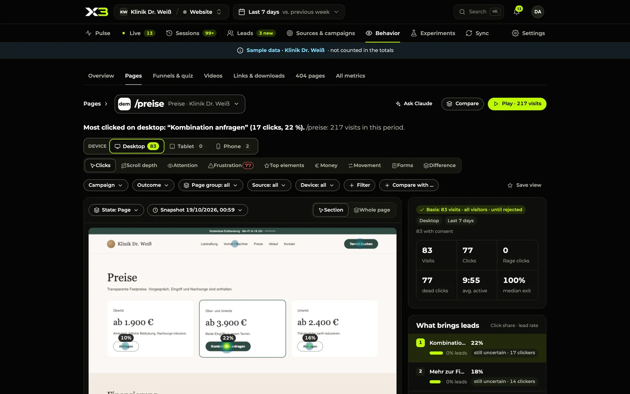Open the State: Page dropdown
This screenshot has height=394, width=630.
pos(116,210)
